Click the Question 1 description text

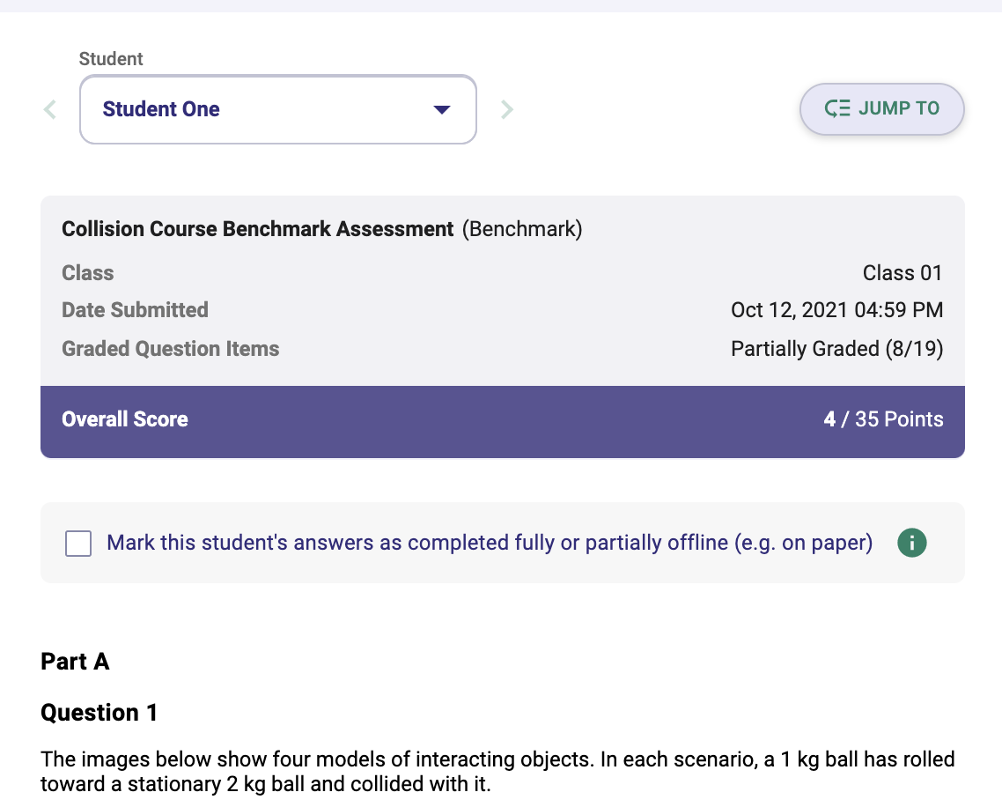497,771
